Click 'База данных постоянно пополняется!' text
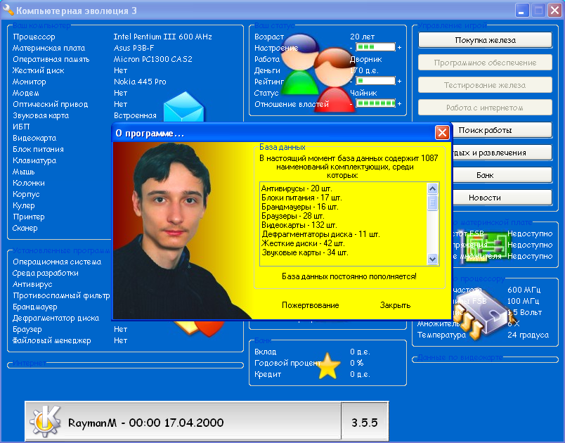The width and height of the screenshot is (565, 443). tap(349, 276)
